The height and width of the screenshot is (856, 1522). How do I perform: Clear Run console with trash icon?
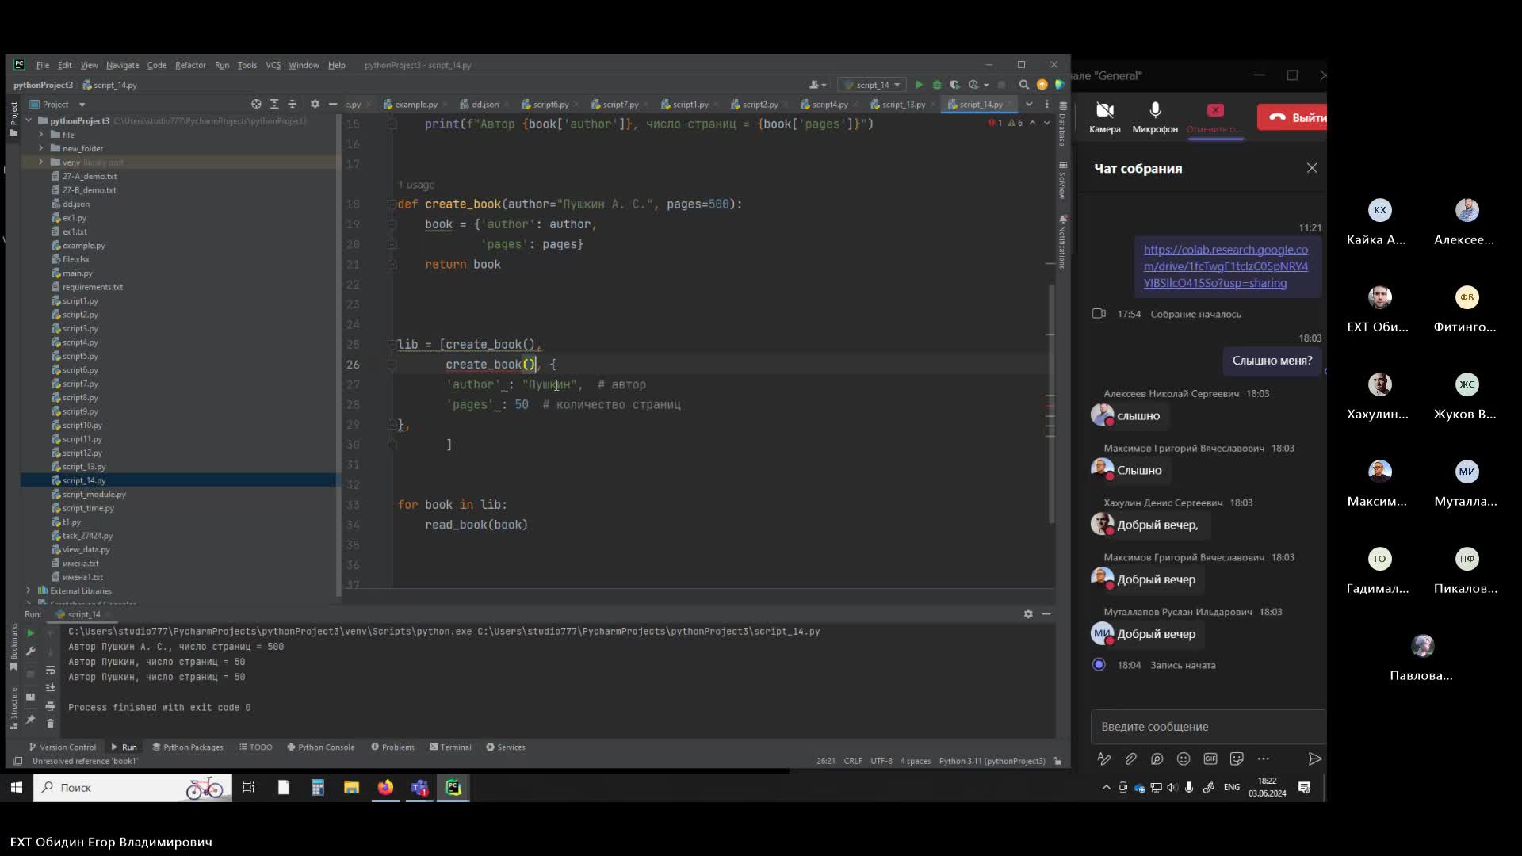click(51, 724)
